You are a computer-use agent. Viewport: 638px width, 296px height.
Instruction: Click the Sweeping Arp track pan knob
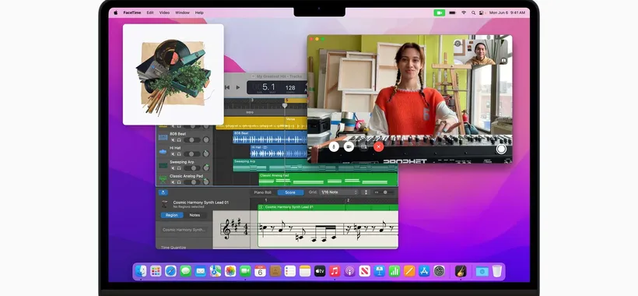[206, 167]
